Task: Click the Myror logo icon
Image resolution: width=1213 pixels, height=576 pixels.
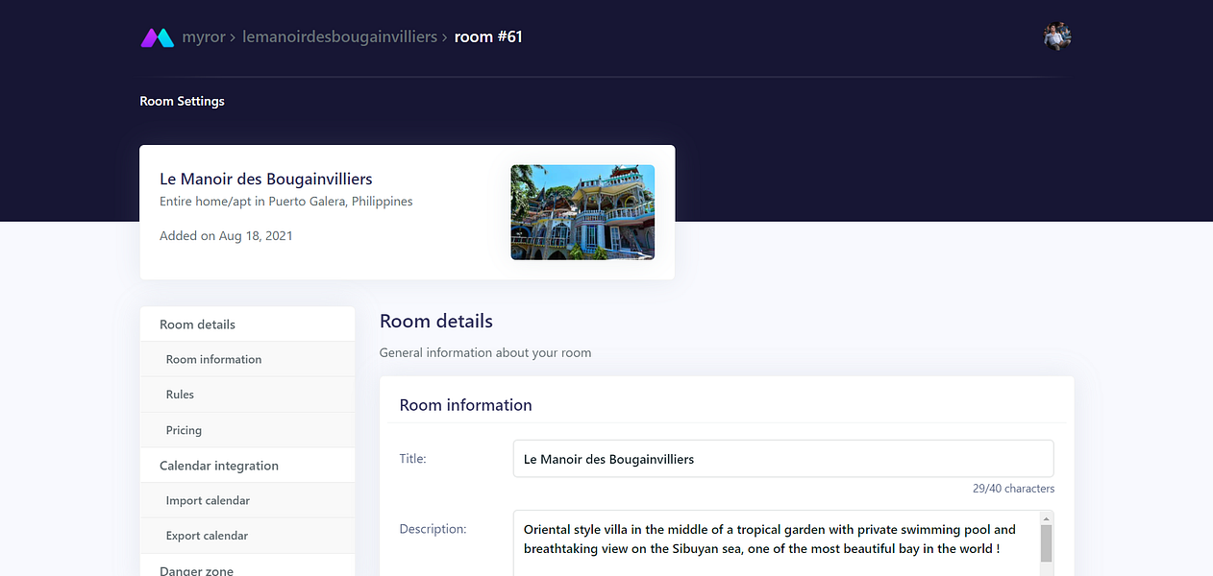Action: coord(158,37)
